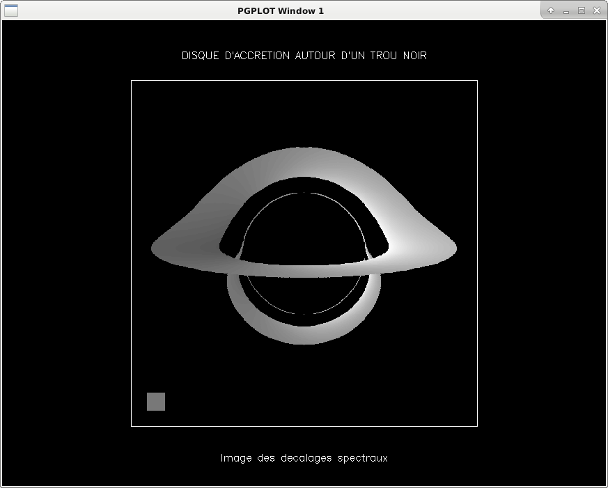Click the caption "Image des decalages spectraux"
Viewport: 608px width, 488px height.
coord(304,458)
